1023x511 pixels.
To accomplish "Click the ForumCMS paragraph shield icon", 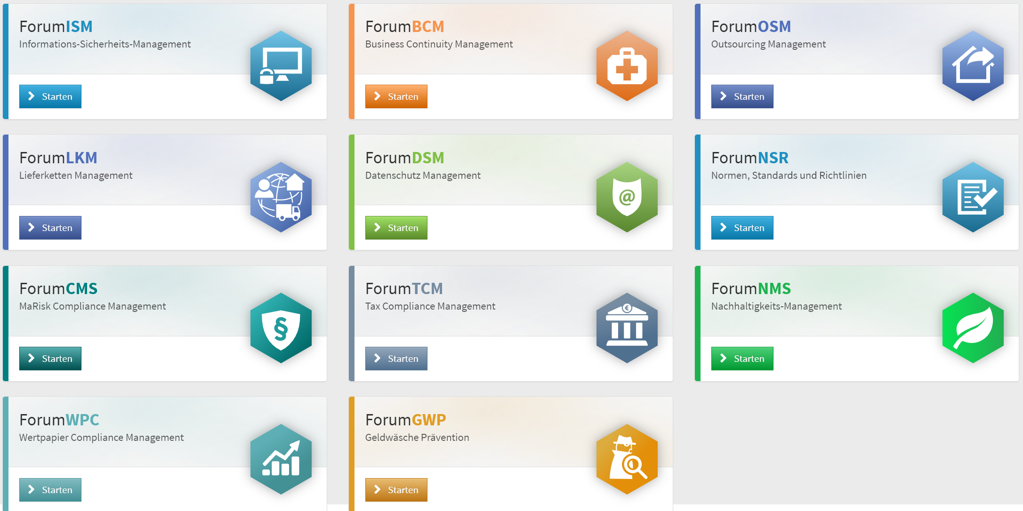I will 281,328.
